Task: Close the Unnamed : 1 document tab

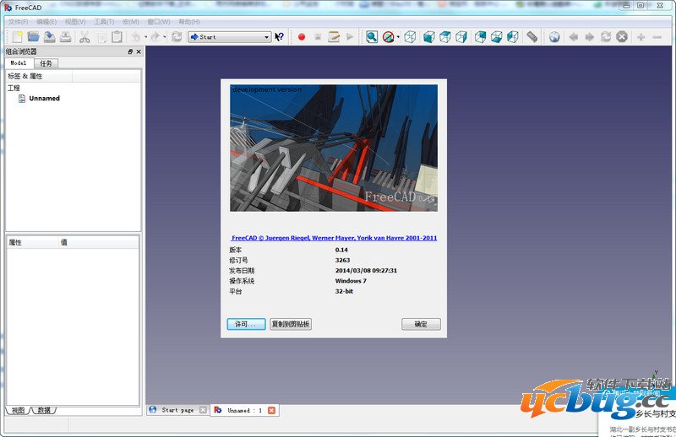Action: point(271,410)
